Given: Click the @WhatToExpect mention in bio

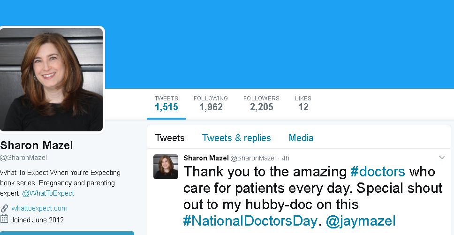Looking at the screenshot, I should pos(48,193).
